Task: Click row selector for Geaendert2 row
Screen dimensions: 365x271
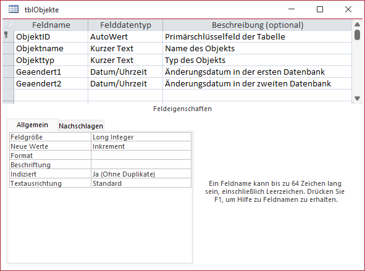Action: tap(8, 83)
